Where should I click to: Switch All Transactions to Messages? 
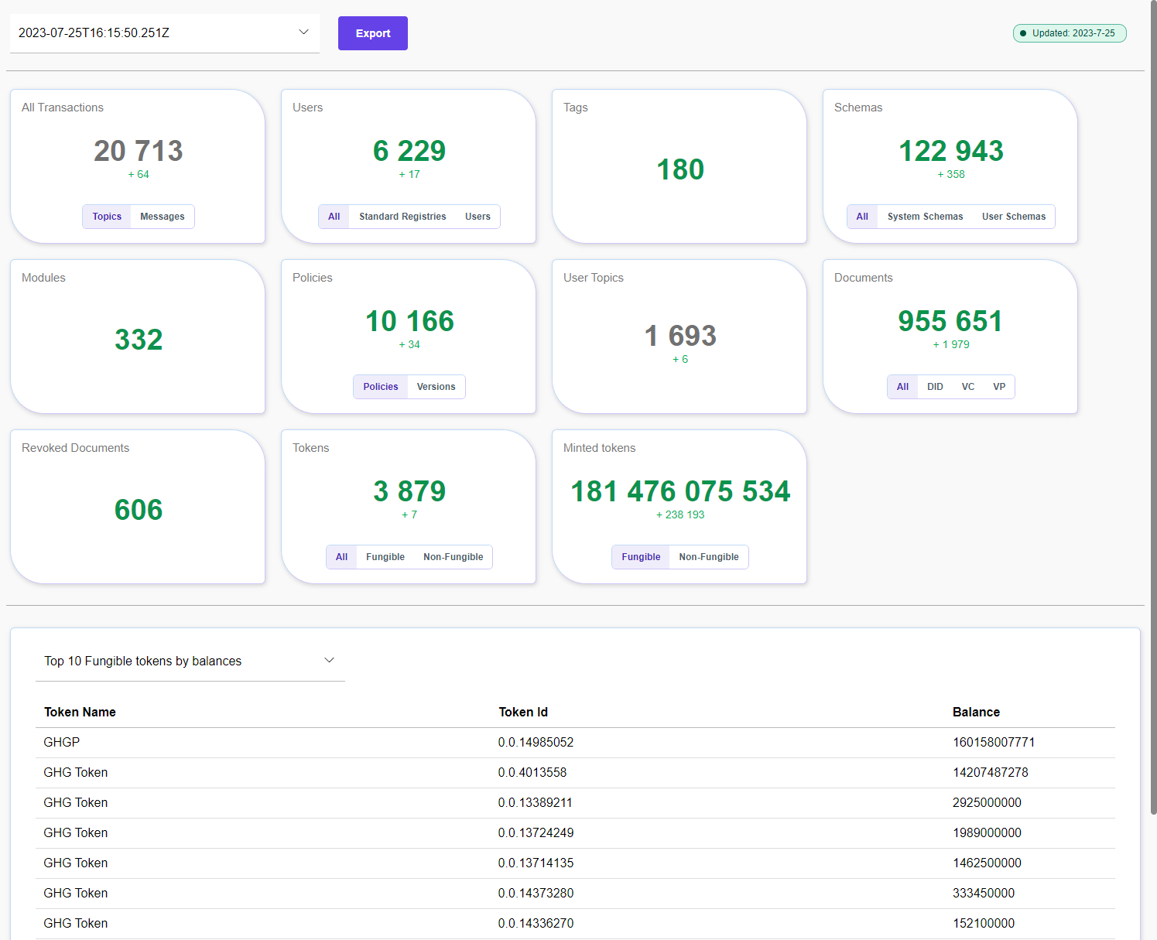coord(162,217)
